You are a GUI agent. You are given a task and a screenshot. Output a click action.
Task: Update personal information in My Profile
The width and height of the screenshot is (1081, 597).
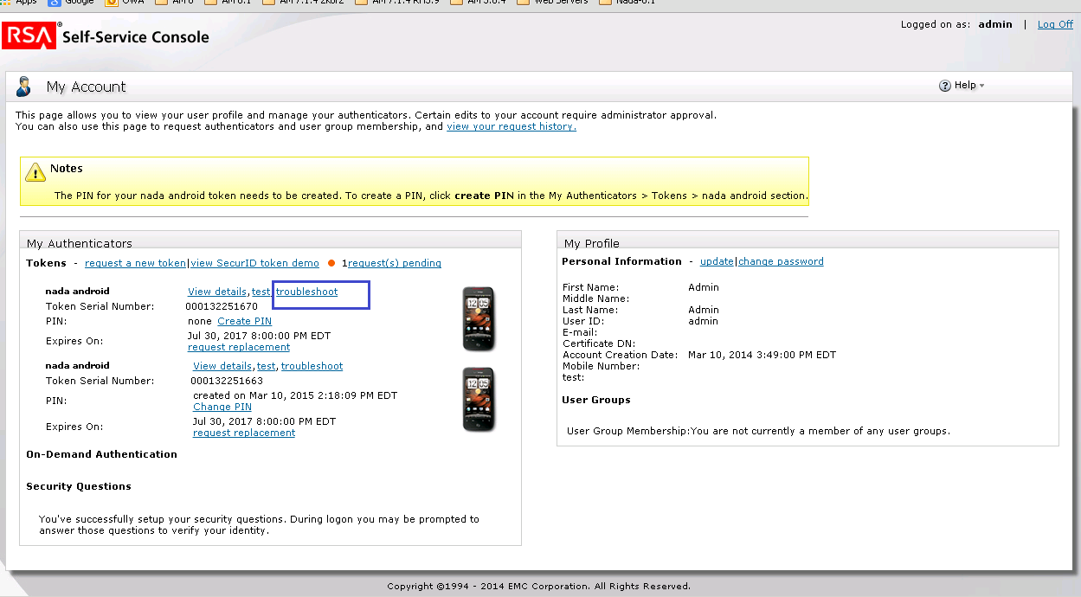point(717,261)
